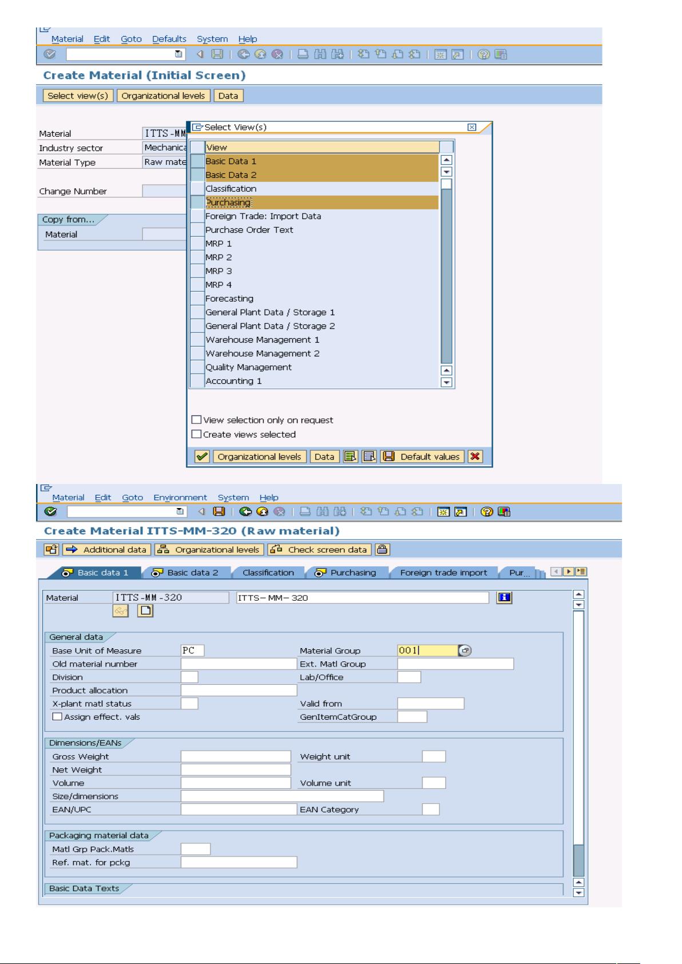This screenshot has height=964, width=682.
Task: Click Data button in Select View(s) dialog
Action: click(324, 457)
